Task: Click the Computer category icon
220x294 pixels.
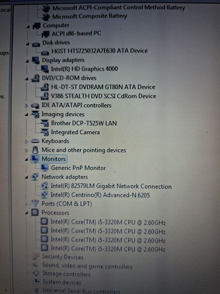Action: click(x=36, y=26)
